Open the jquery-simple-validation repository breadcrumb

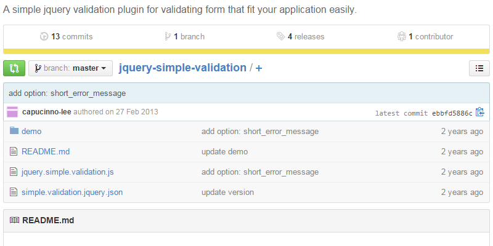coord(182,68)
